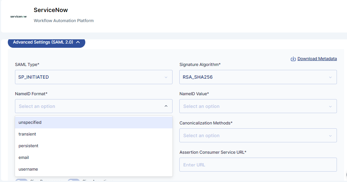
Task: Pick the persistent NameID format option
Action: [x=94, y=146]
